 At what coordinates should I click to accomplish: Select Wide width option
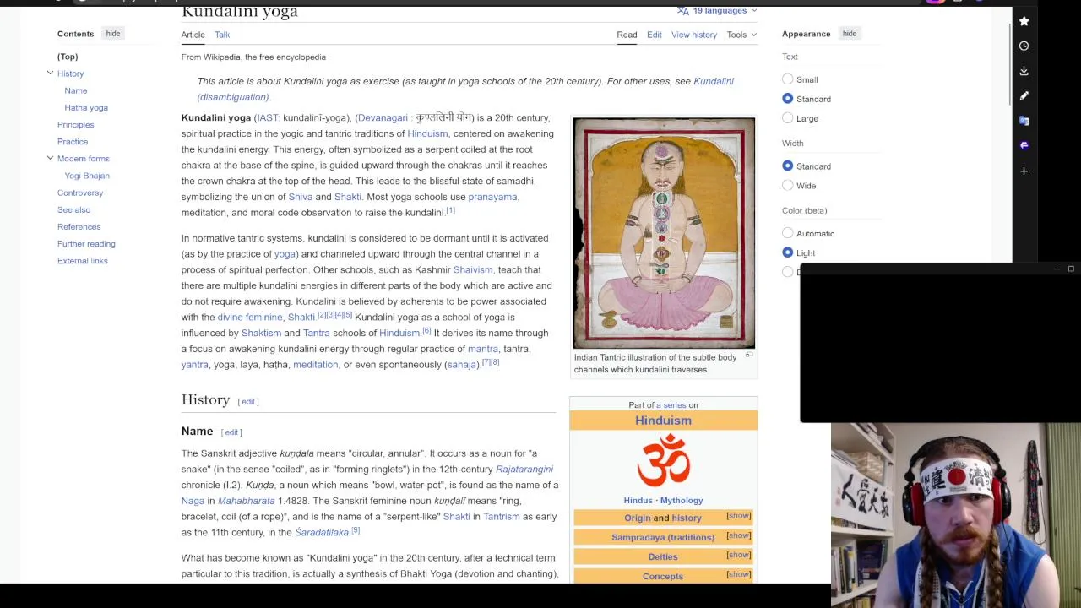pyautogui.click(x=787, y=186)
